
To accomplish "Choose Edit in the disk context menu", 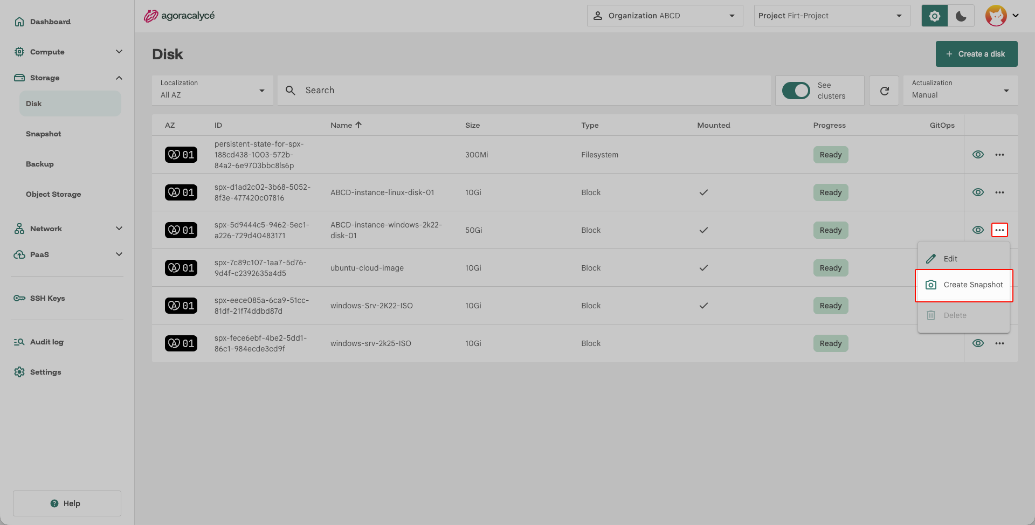I will (x=964, y=259).
